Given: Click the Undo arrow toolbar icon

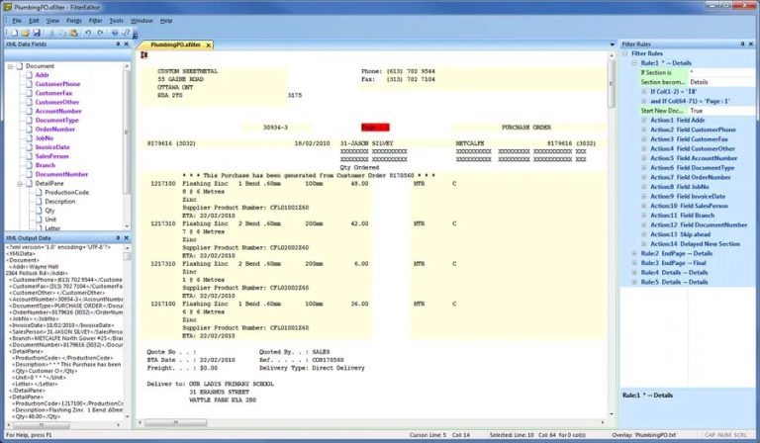Looking at the screenshot, I should (x=88, y=33).
